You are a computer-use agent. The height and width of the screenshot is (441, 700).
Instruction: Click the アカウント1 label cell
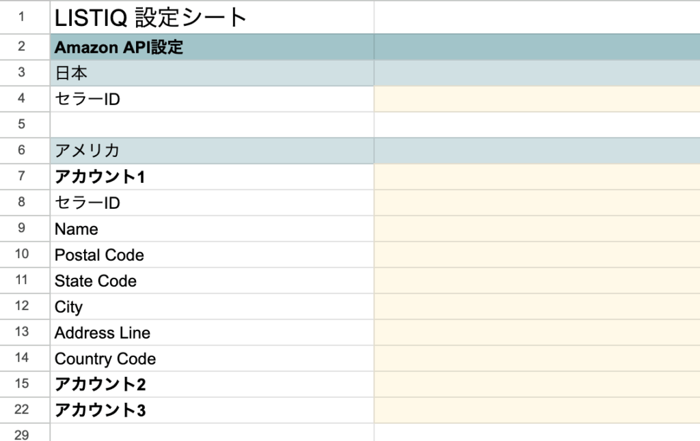212,177
